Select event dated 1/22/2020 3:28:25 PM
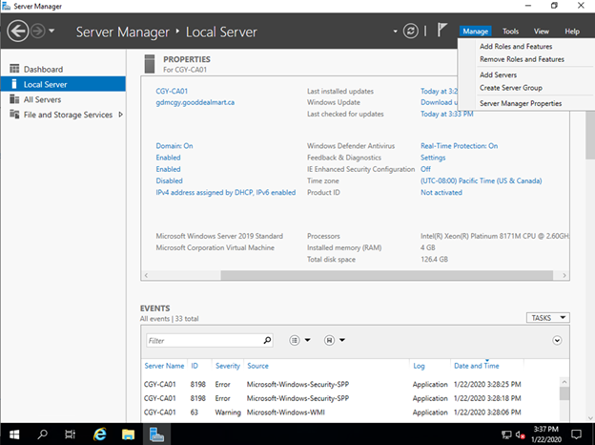The height and width of the screenshot is (445, 595). click(351, 384)
